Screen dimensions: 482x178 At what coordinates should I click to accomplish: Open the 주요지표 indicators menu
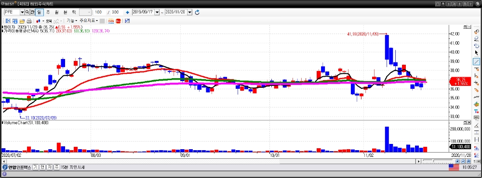pos(89,21)
